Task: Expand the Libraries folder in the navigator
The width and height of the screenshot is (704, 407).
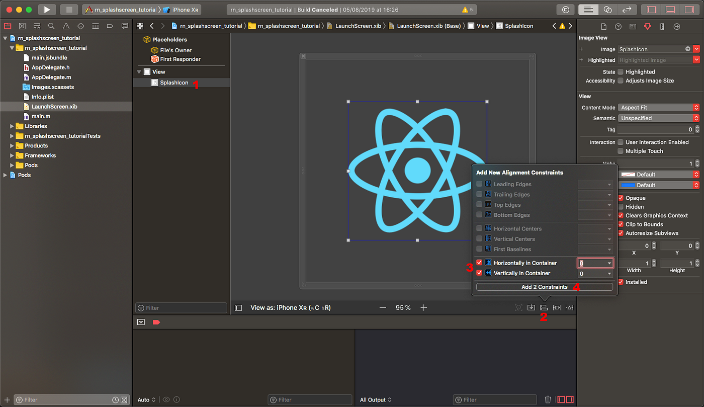Action: pyautogui.click(x=13, y=126)
